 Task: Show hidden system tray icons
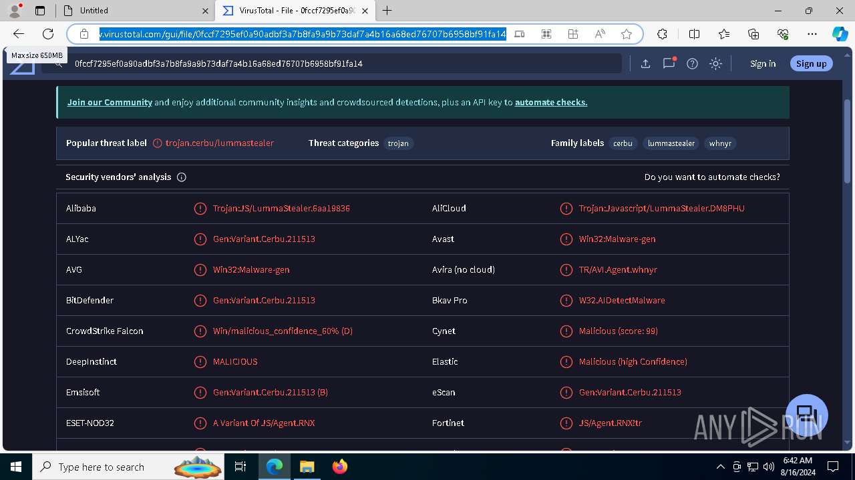(720, 467)
